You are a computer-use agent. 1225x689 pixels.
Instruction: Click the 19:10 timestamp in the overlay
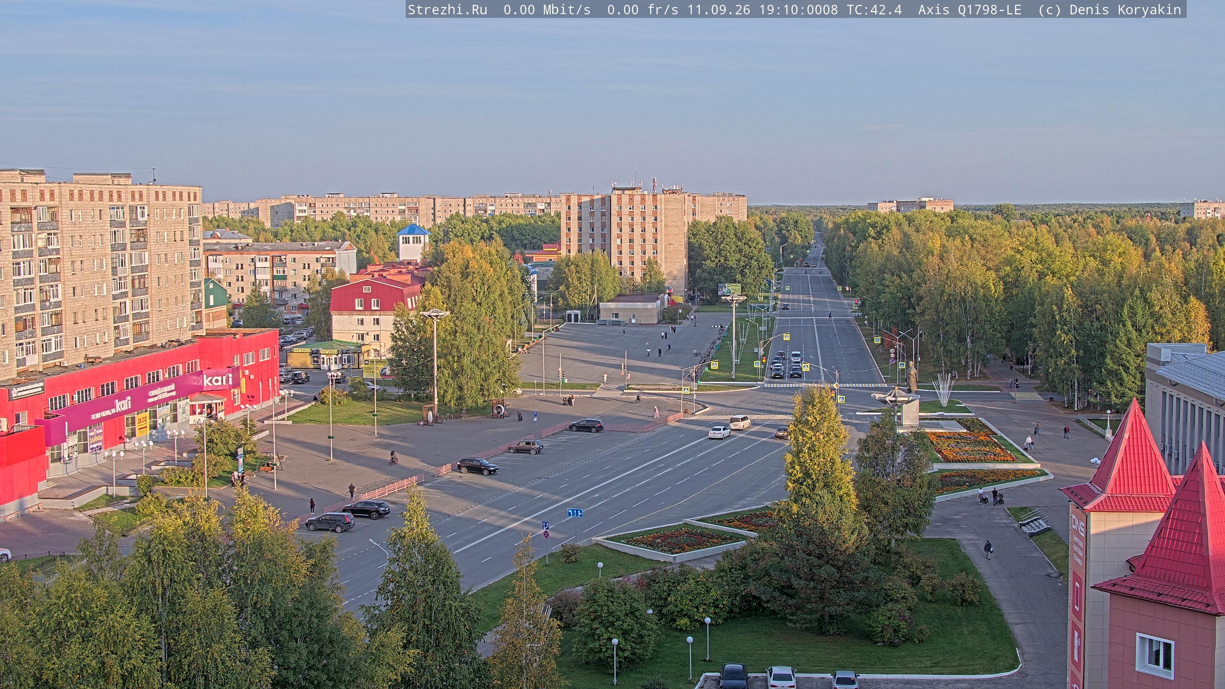pyautogui.click(x=798, y=10)
